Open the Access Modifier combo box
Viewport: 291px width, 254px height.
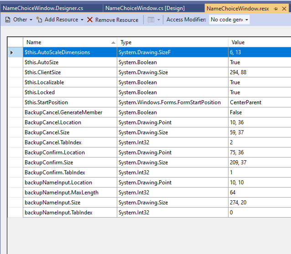(229, 20)
